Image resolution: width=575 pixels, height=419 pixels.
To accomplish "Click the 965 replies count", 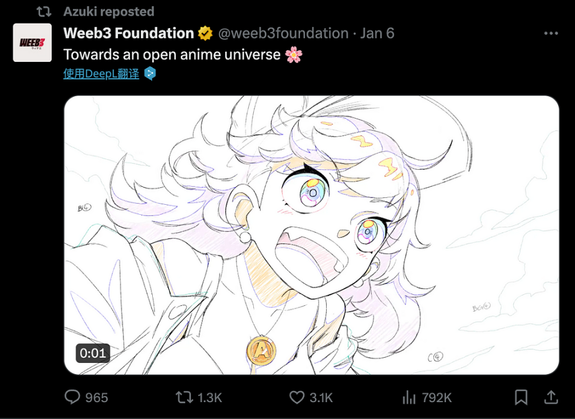I will (x=97, y=398).
